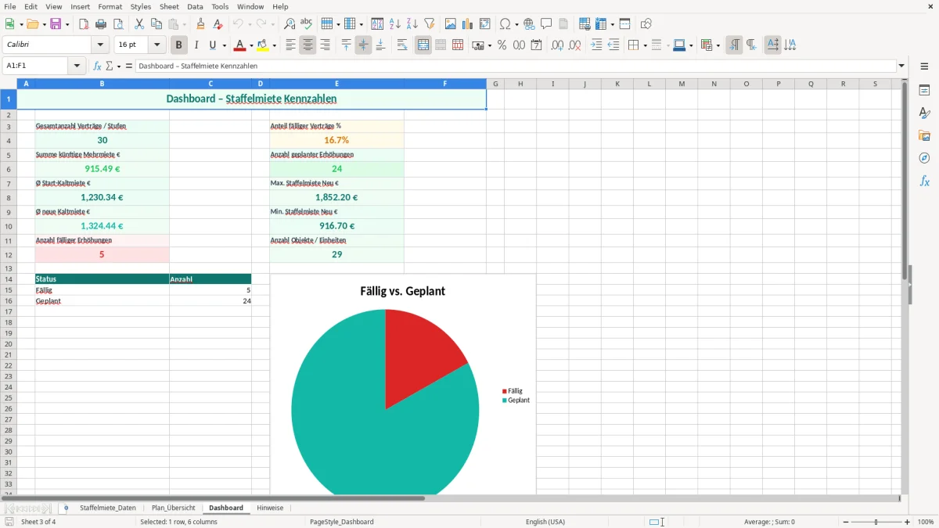Click the Sort Descending icon
This screenshot has width=939, height=528.
(412, 24)
